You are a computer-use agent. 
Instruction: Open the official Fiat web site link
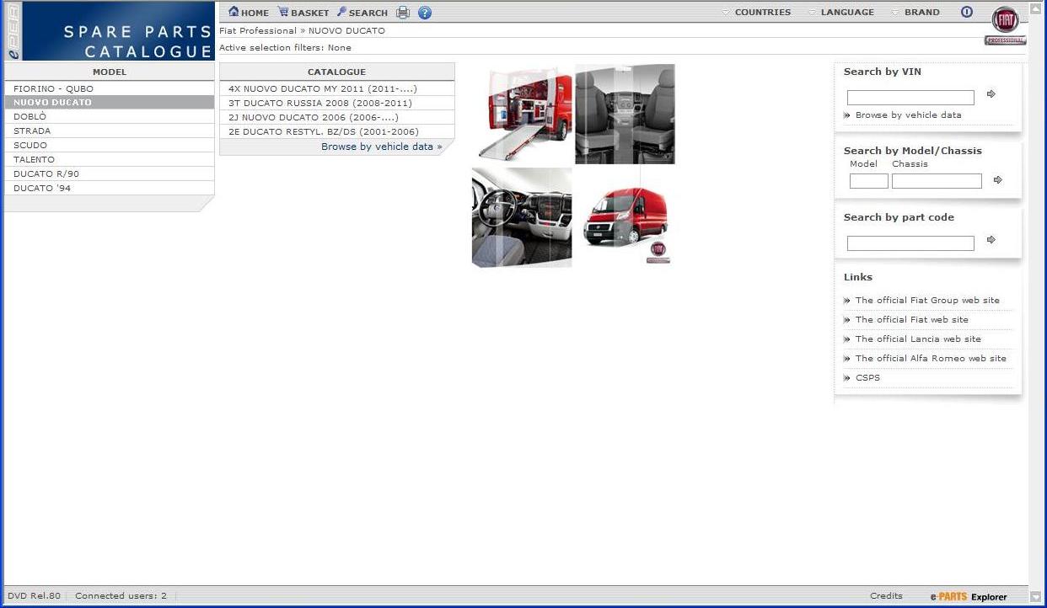click(911, 320)
